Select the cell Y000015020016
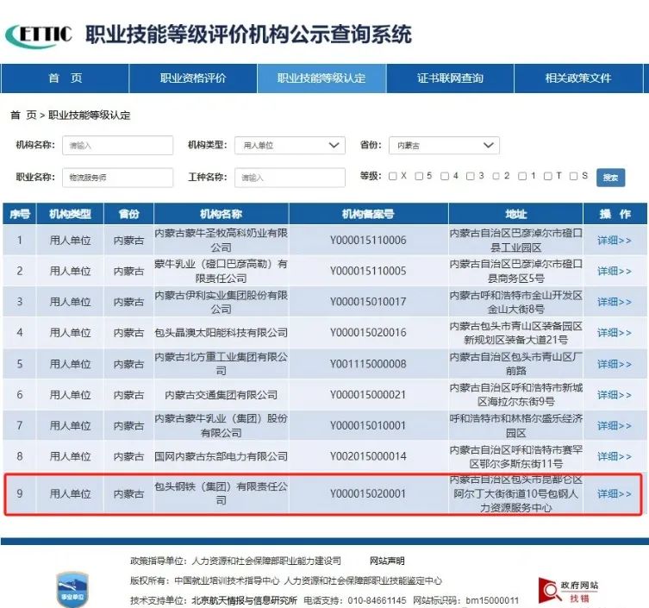Screen dimensions: 649x608 pos(368,333)
